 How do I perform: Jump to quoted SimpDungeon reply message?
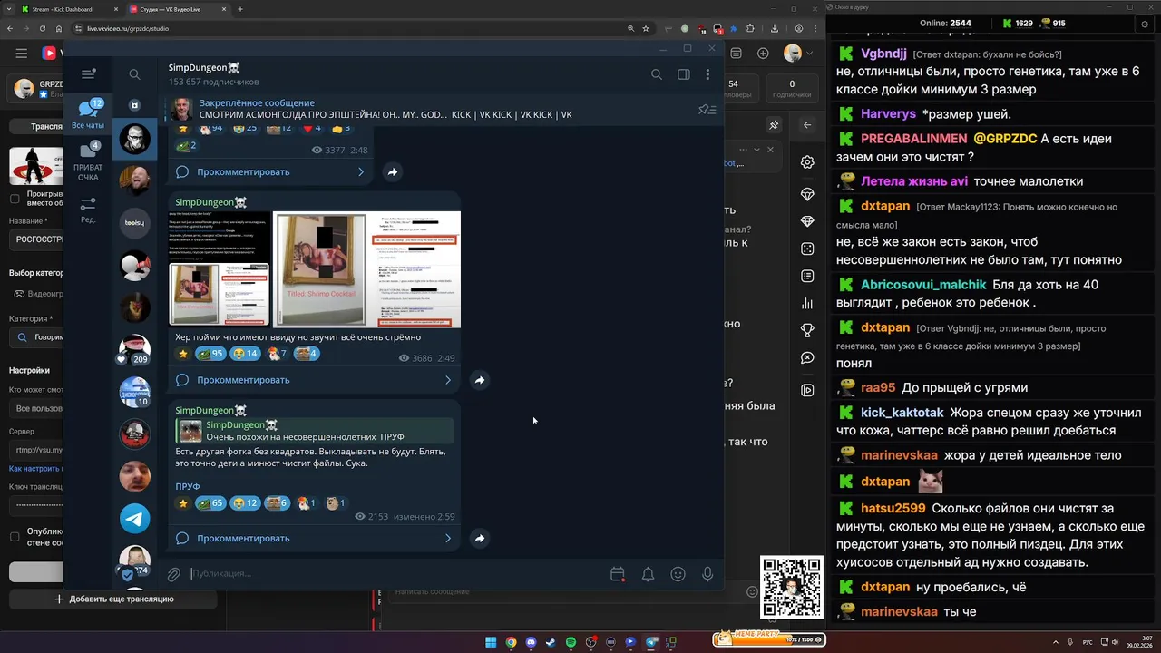pos(315,431)
